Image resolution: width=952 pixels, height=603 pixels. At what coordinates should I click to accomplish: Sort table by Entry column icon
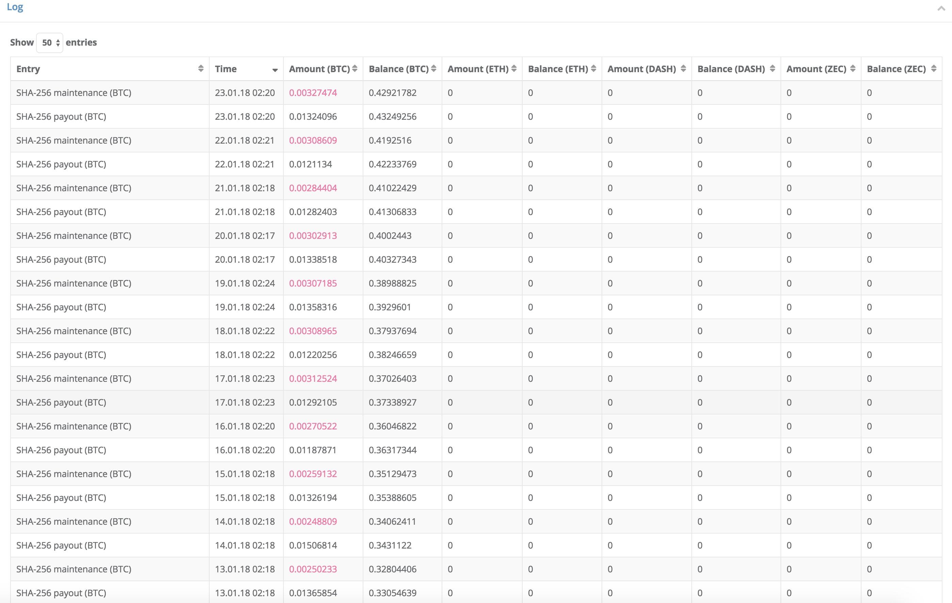click(x=201, y=69)
